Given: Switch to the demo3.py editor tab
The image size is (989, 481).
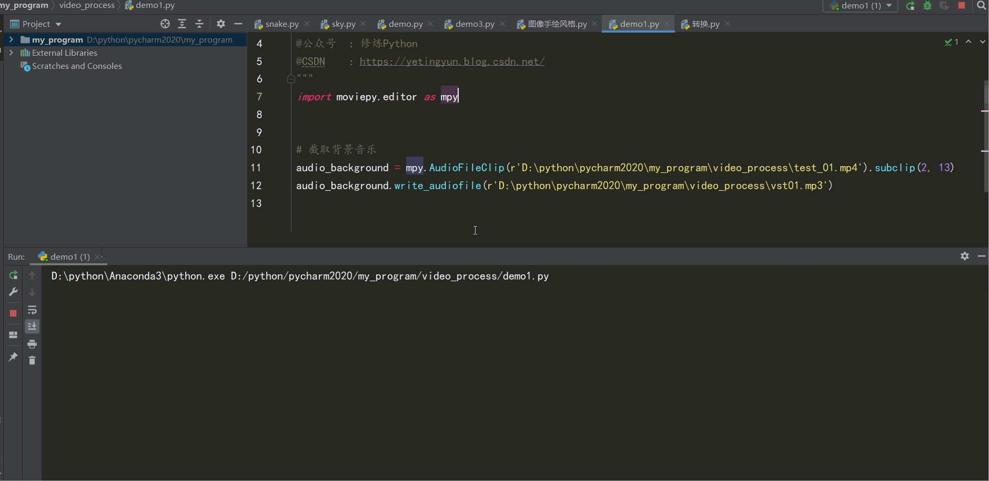Looking at the screenshot, I should 475,24.
